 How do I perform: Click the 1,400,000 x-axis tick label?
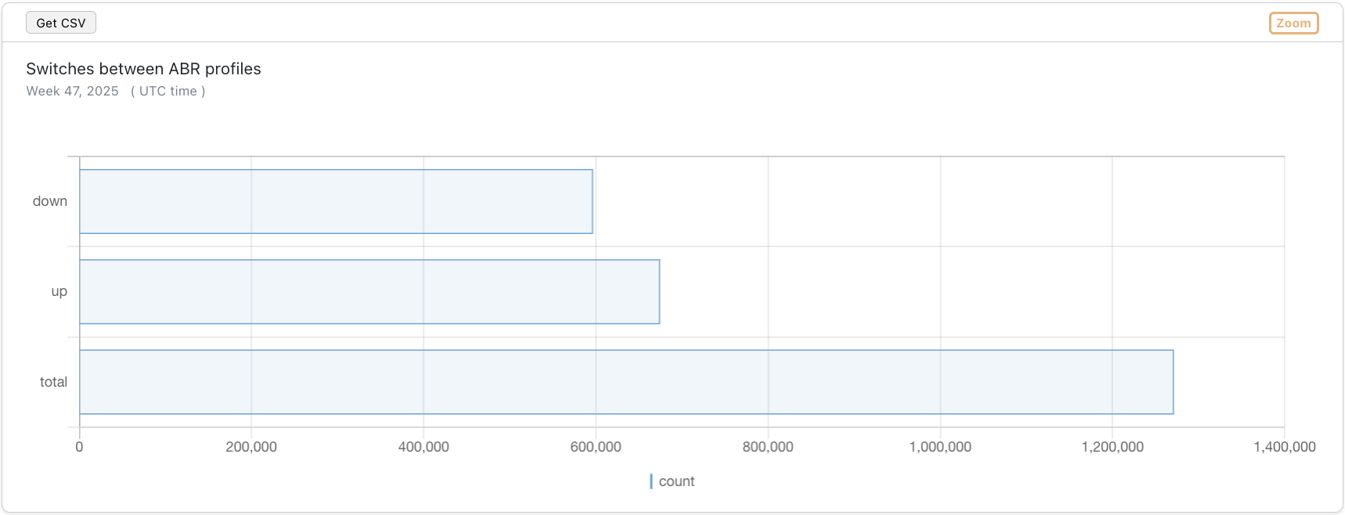tap(1284, 447)
